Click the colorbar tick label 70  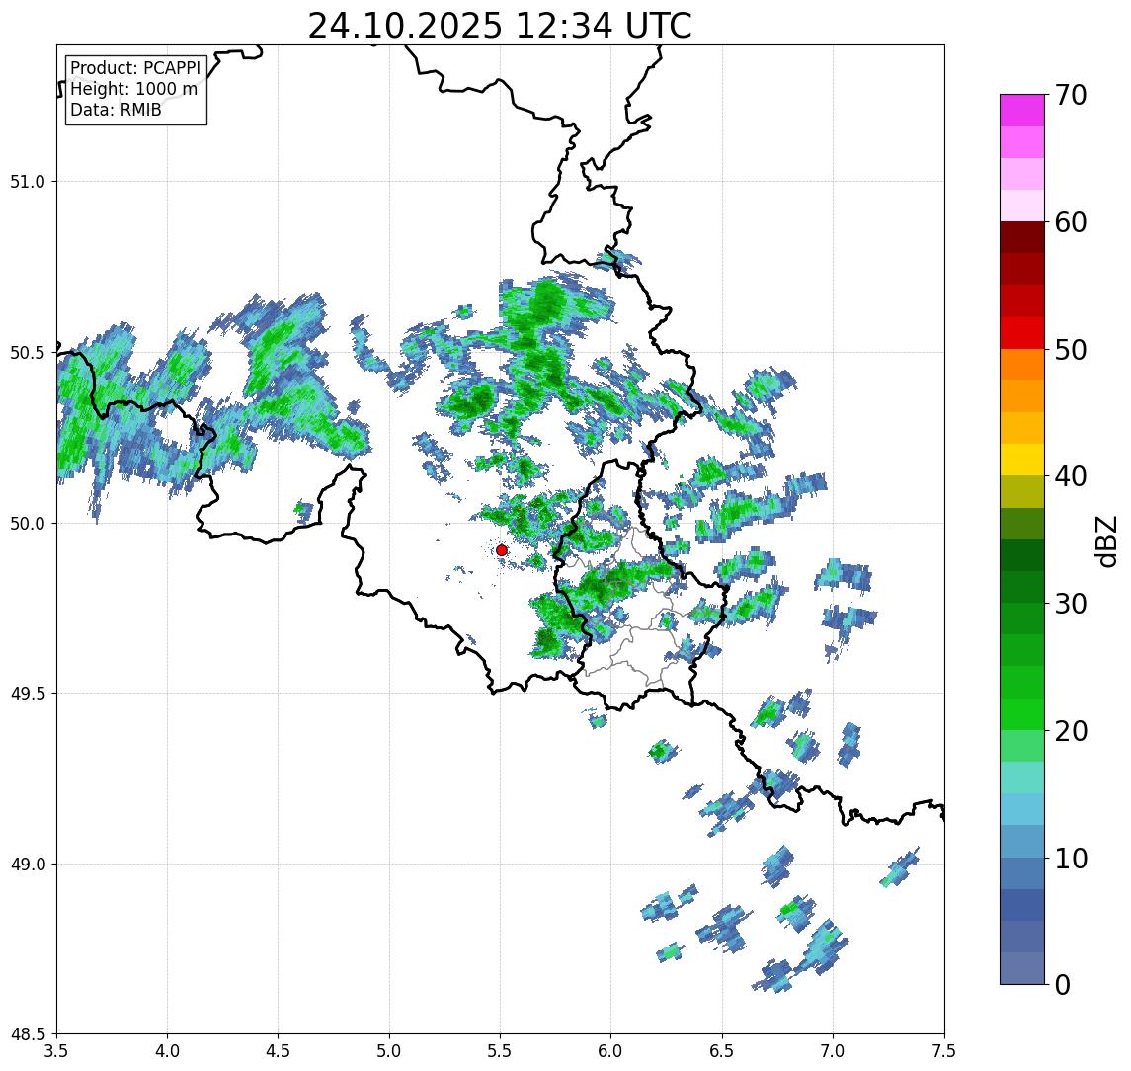1071,95
